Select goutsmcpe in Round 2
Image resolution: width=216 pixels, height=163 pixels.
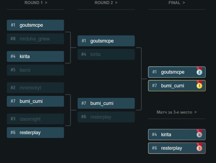click(106, 41)
